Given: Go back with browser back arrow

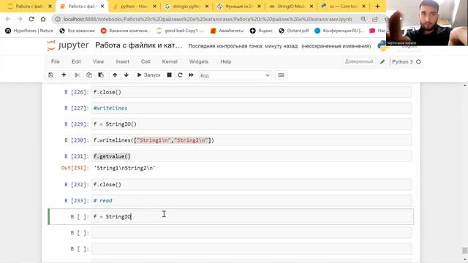Looking at the screenshot, I should tap(8, 19).
